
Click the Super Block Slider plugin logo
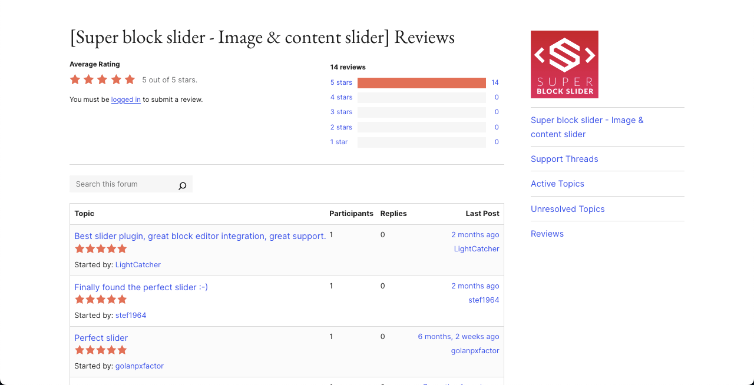[564, 64]
